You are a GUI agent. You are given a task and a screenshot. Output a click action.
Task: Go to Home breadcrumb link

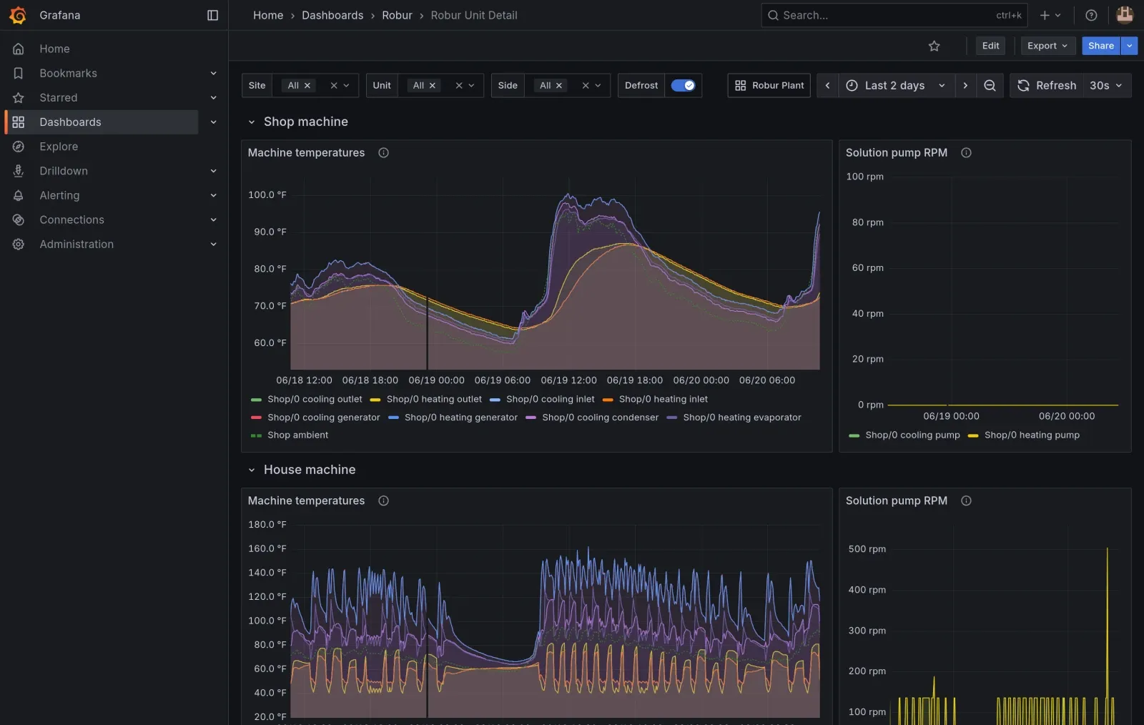[x=268, y=15]
